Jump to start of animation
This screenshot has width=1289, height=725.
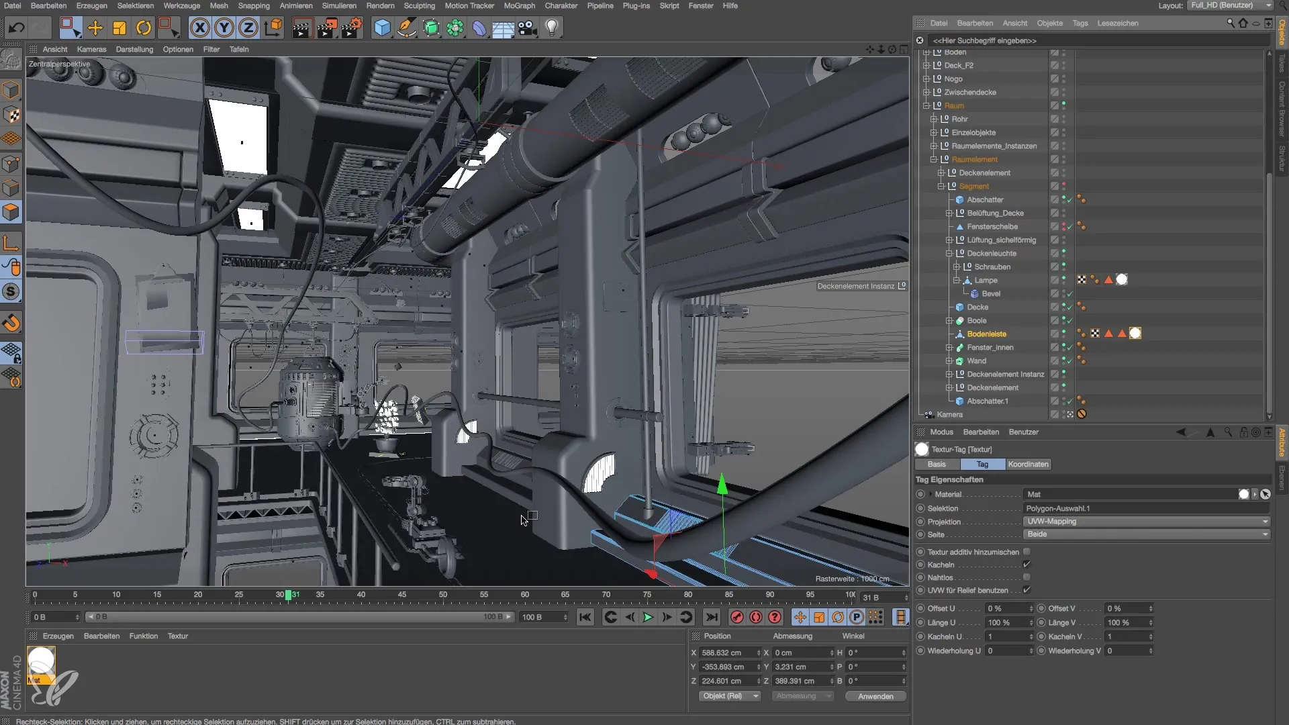[585, 617]
